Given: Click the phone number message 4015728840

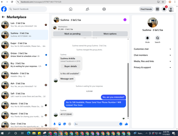Looking at the screenshot, I should (x=66, y=114).
